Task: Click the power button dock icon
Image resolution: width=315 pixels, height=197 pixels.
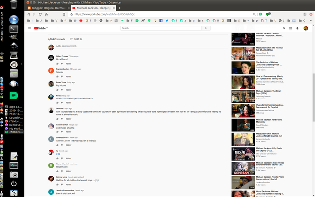Action: [14, 183]
